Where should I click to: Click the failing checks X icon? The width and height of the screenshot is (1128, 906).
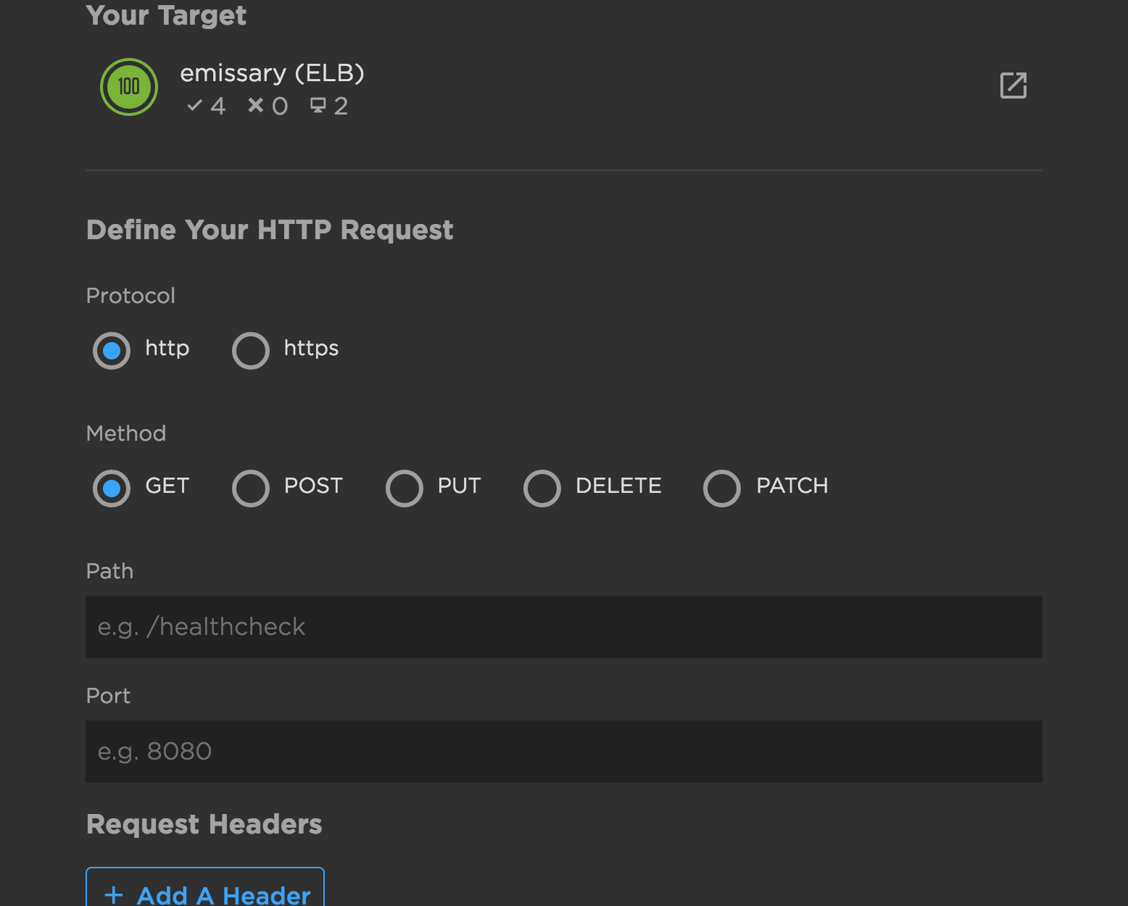click(255, 106)
